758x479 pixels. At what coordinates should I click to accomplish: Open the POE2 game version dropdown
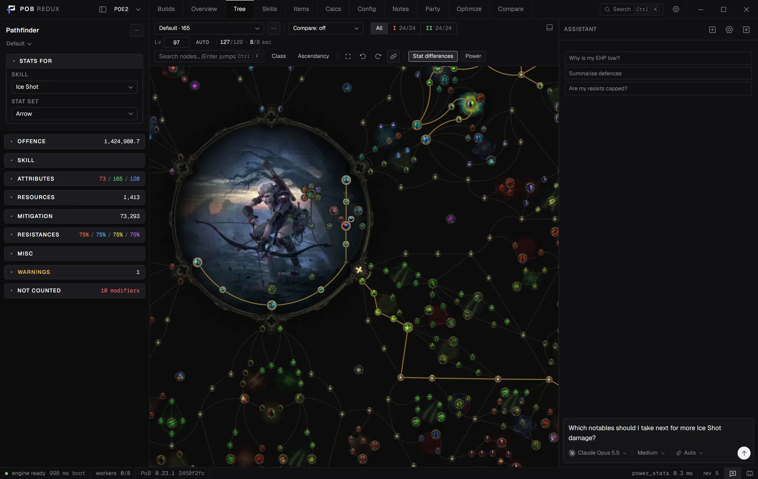(x=127, y=9)
